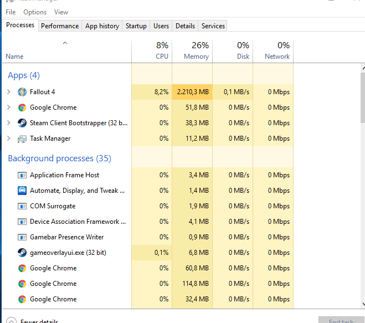This screenshot has height=323, width=365.
Task: Open the Options menu
Action: pos(35,12)
